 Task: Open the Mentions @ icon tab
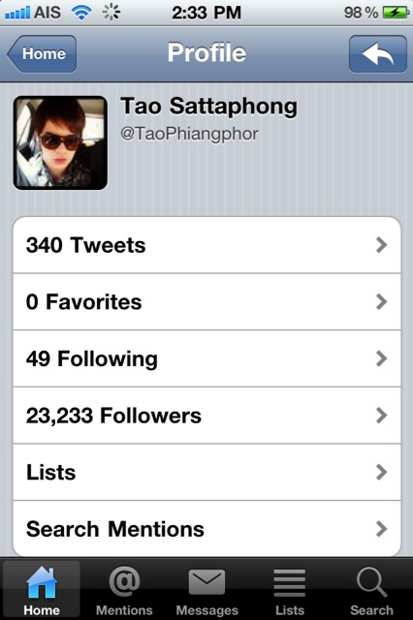coord(124,581)
